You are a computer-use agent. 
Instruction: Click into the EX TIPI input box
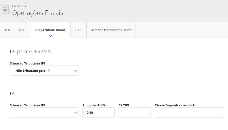coord(135,112)
